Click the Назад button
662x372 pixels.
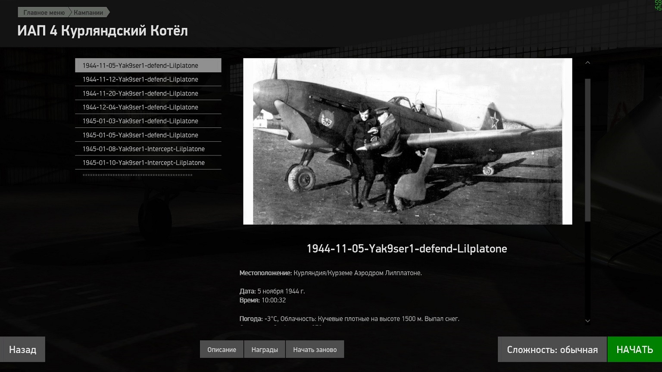coord(22,349)
